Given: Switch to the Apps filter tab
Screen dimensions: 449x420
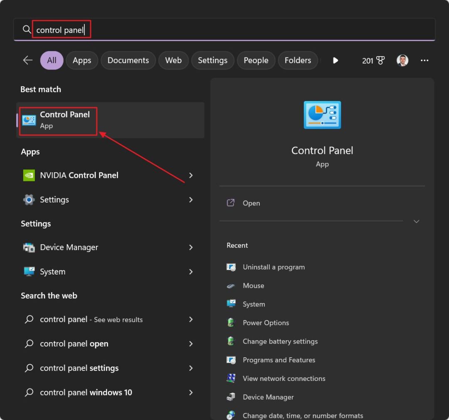Looking at the screenshot, I should pyautogui.click(x=82, y=60).
